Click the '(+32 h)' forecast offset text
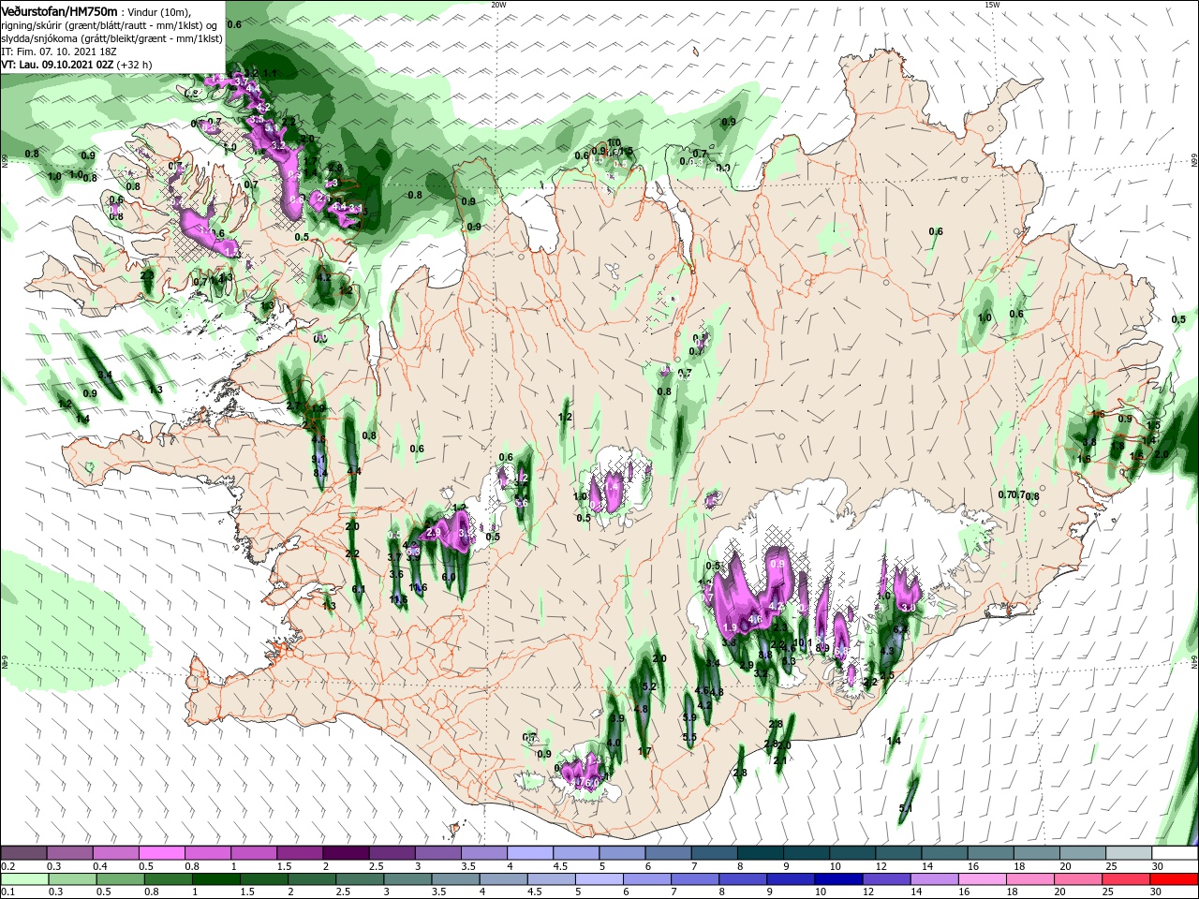 coord(135,65)
